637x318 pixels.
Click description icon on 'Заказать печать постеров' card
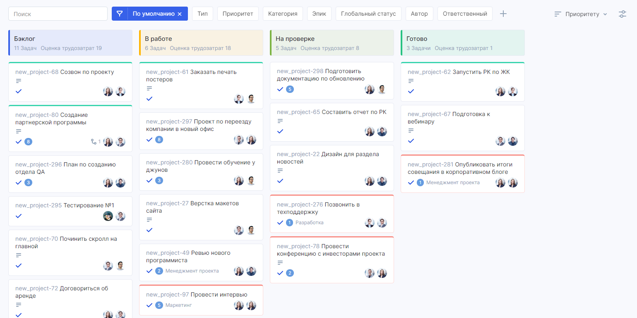pos(149,88)
